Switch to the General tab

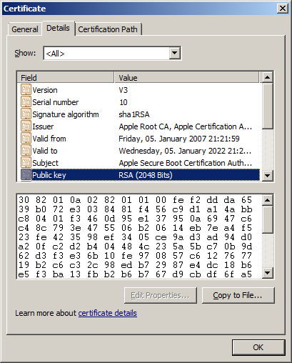click(x=25, y=29)
